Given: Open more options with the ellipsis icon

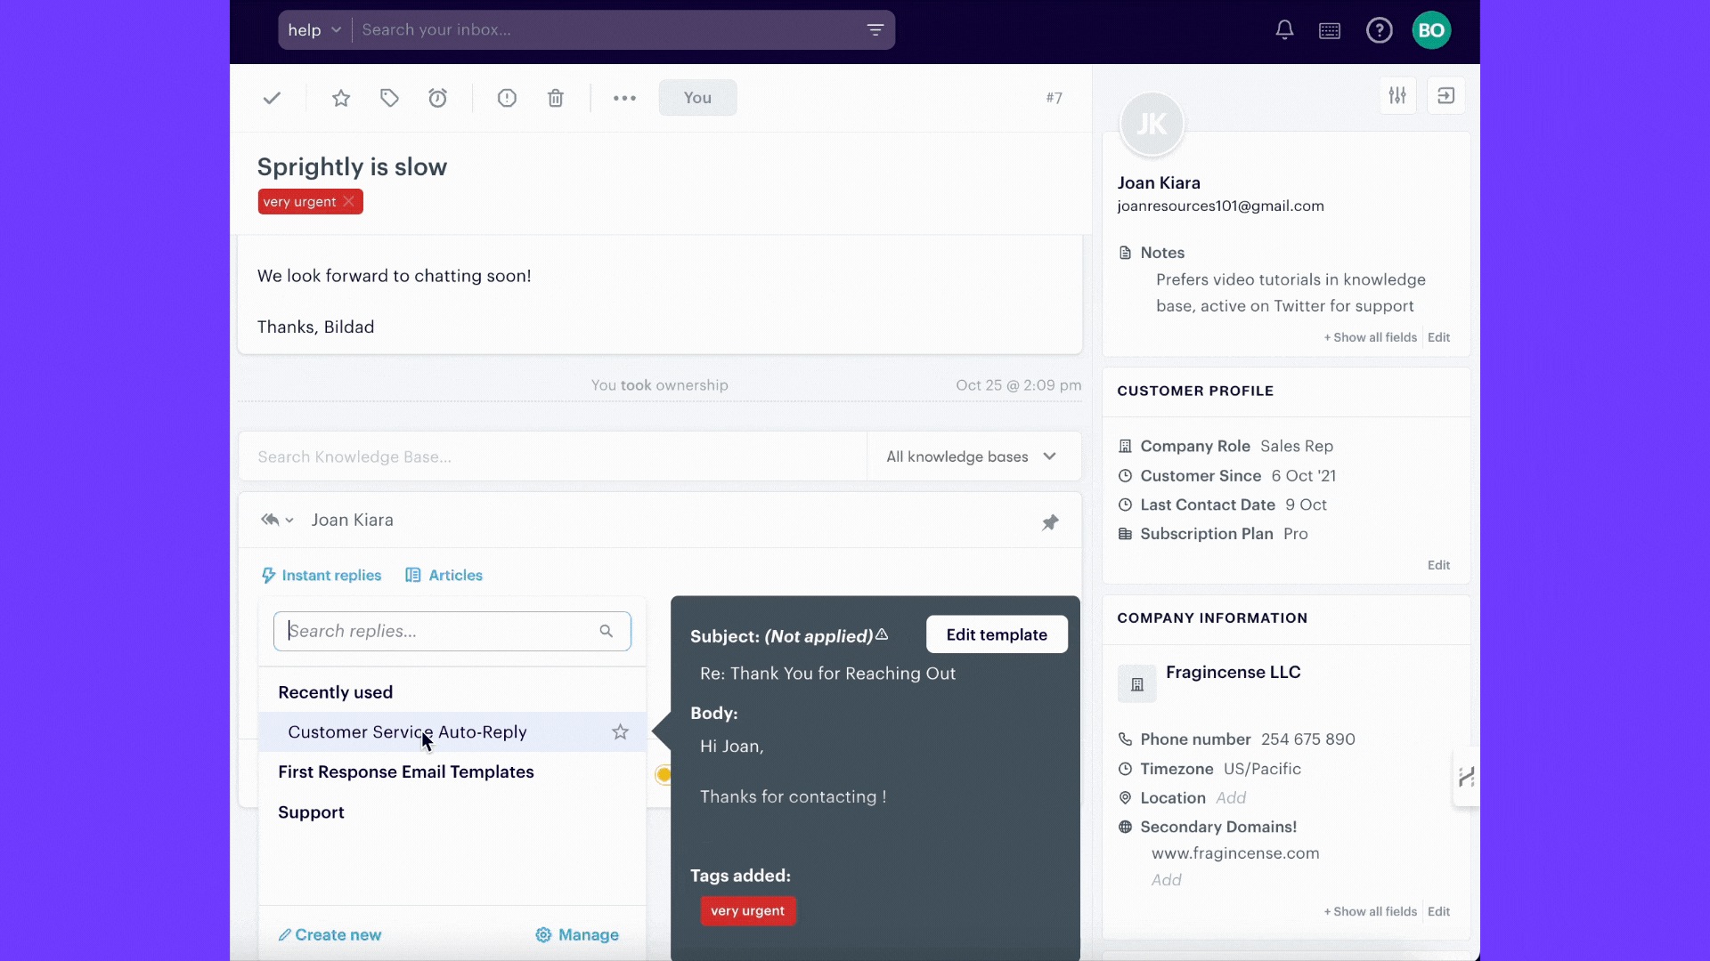Looking at the screenshot, I should (x=624, y=98).
